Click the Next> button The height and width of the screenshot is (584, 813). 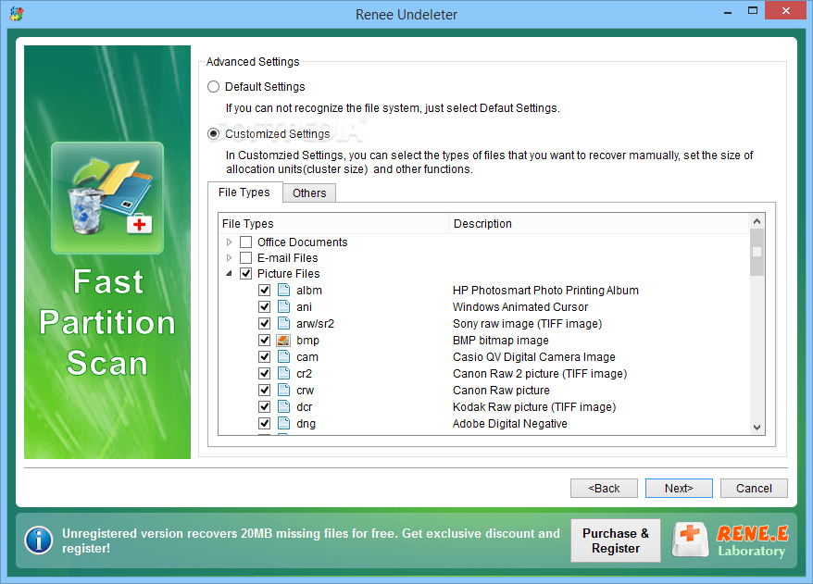click(x=679, y=488)
